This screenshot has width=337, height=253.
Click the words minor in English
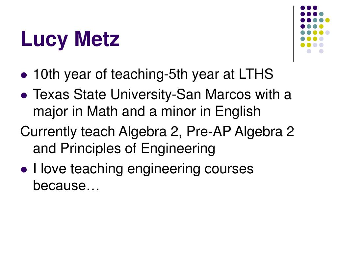pyautogui.click(x=211, y=111)
